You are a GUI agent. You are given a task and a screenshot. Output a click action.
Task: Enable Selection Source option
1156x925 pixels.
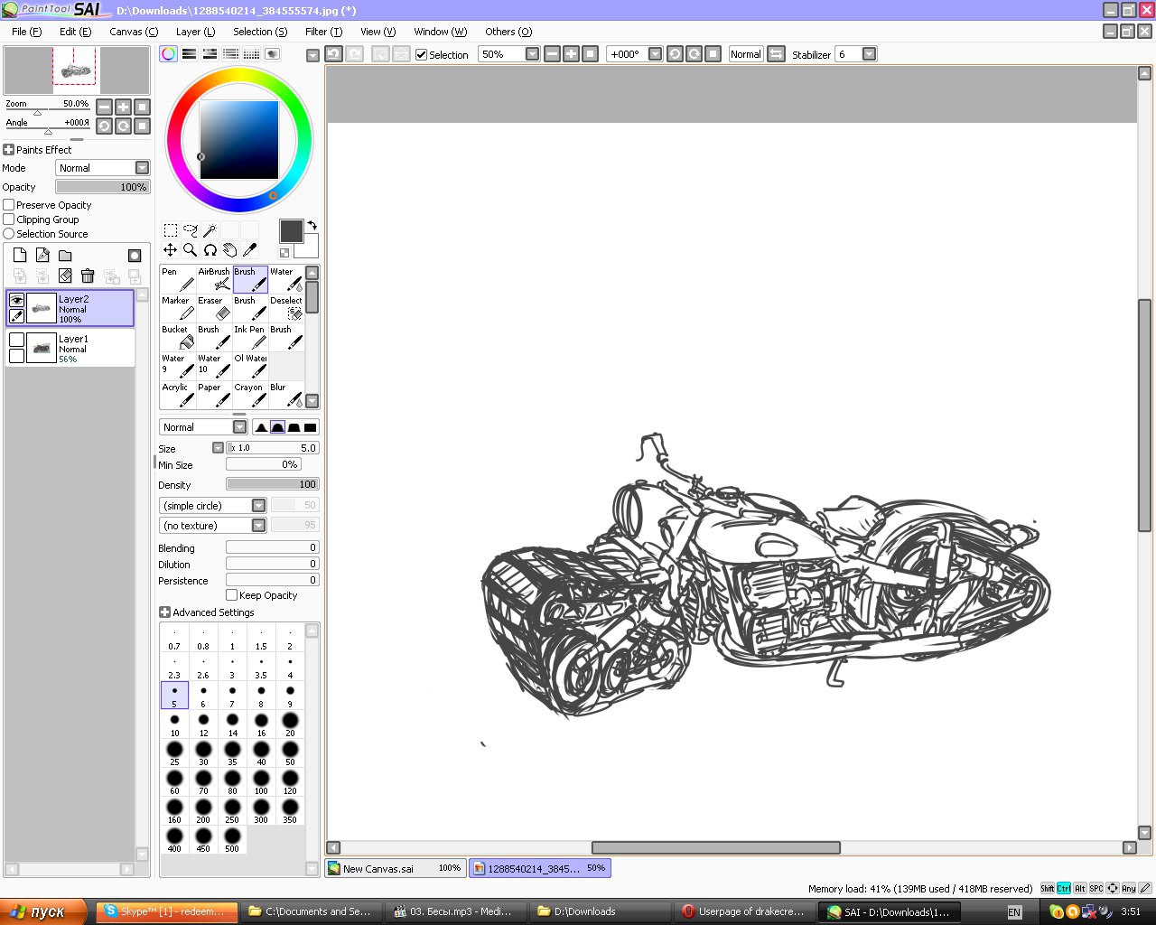[x=9, y=234]
